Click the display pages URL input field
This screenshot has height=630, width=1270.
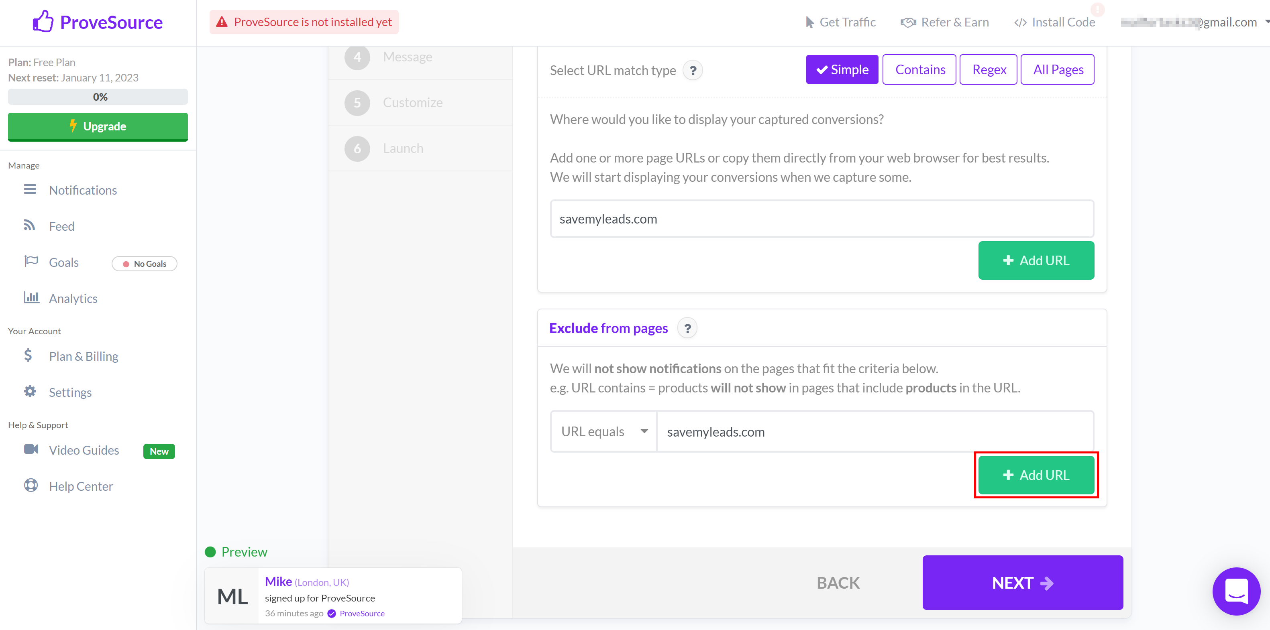point(822,219)
